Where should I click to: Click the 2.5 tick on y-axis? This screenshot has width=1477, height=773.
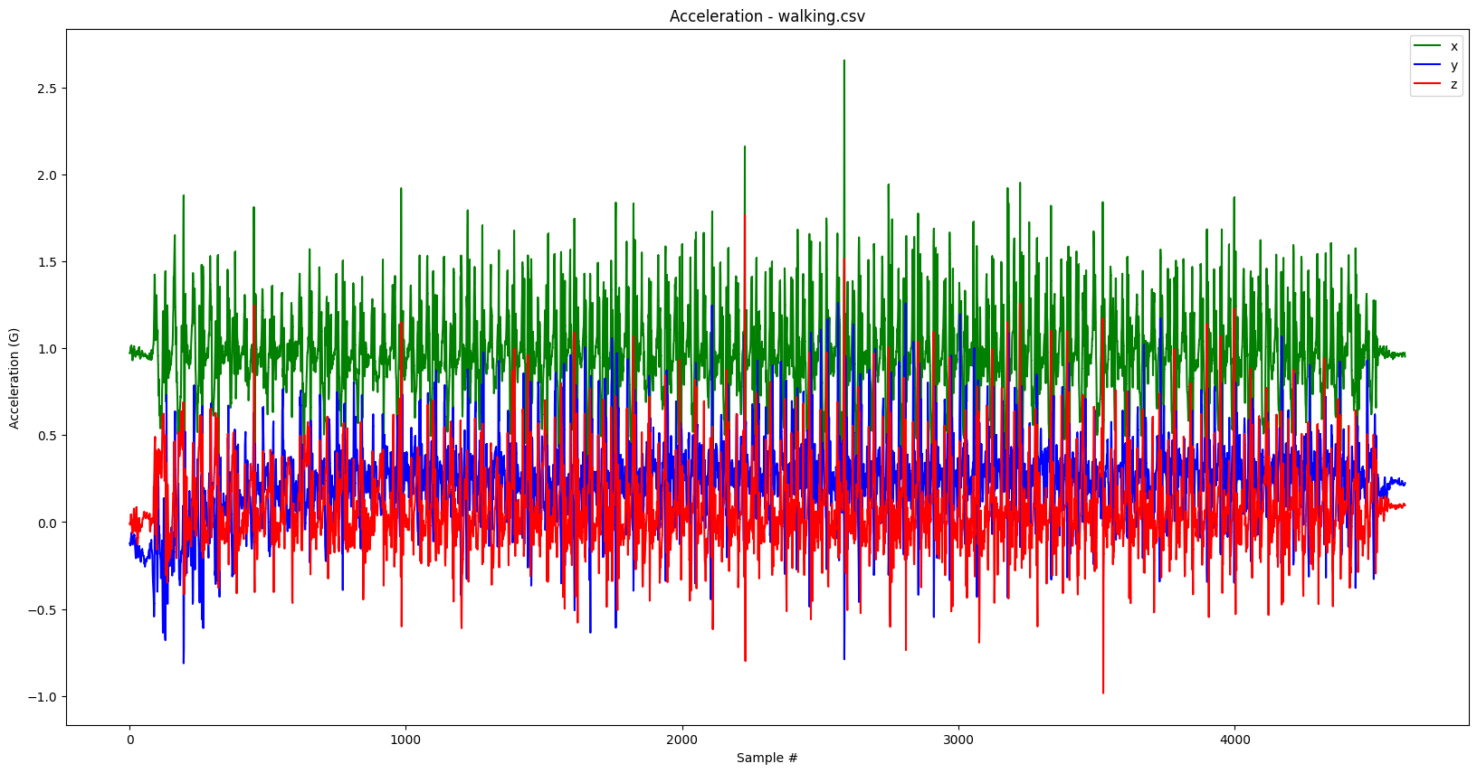click(x=45, y=89)
